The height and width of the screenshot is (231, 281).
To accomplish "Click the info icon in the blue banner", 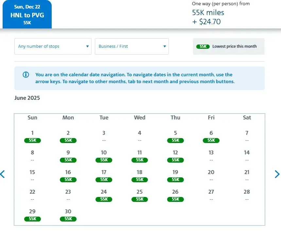I will pyautogui.click(x=26, y=75).
